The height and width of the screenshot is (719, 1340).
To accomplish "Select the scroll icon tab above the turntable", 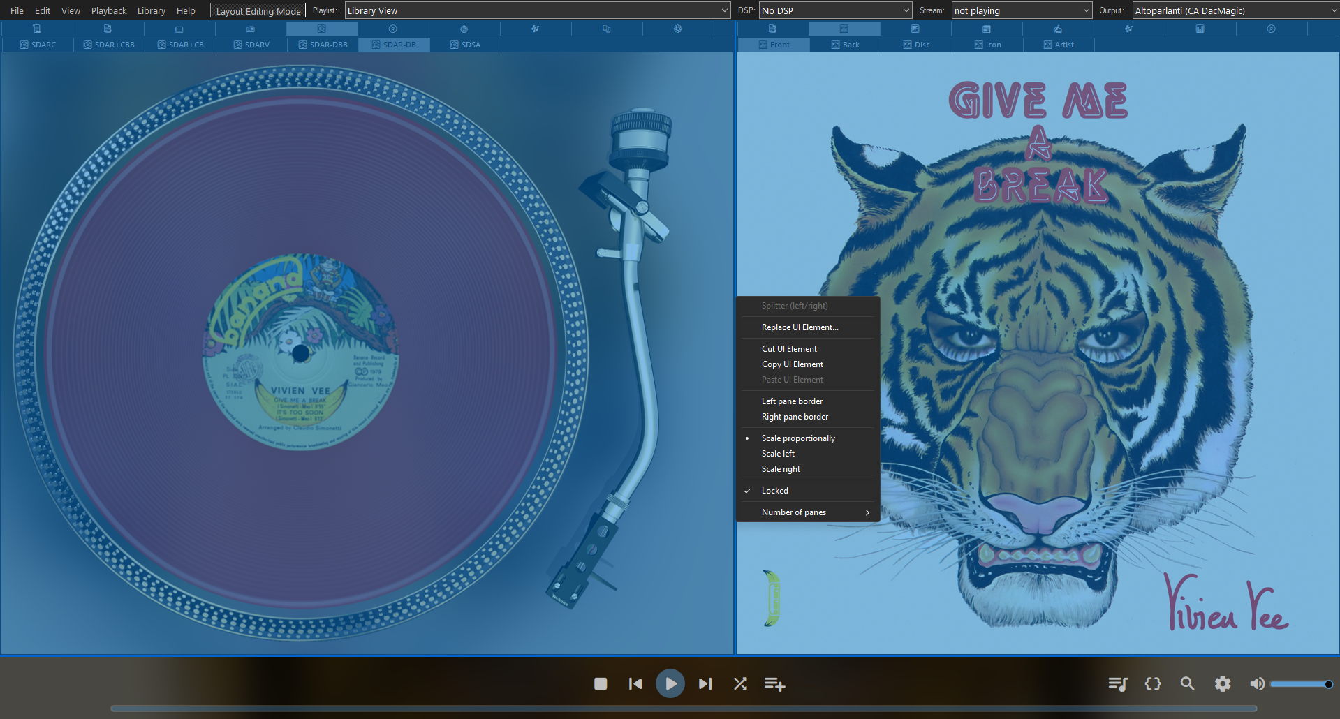I will (37, 29).
